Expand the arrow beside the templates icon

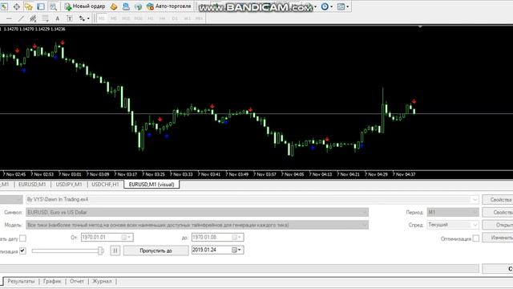347,6
